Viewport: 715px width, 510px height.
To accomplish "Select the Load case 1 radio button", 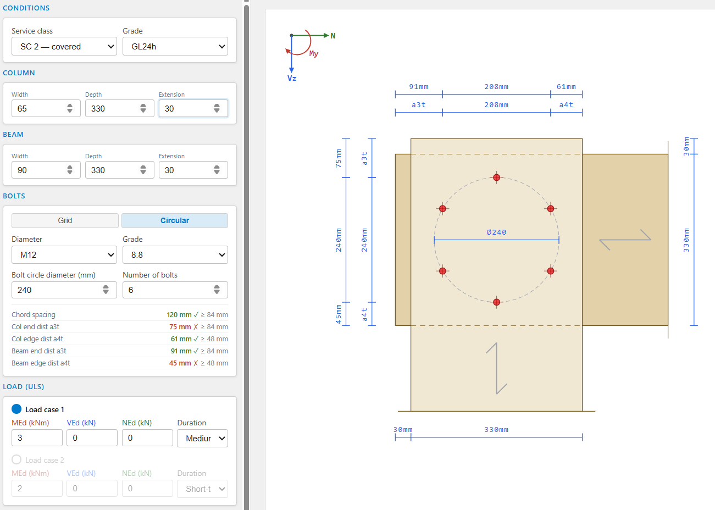I will (x=16, y=409).
